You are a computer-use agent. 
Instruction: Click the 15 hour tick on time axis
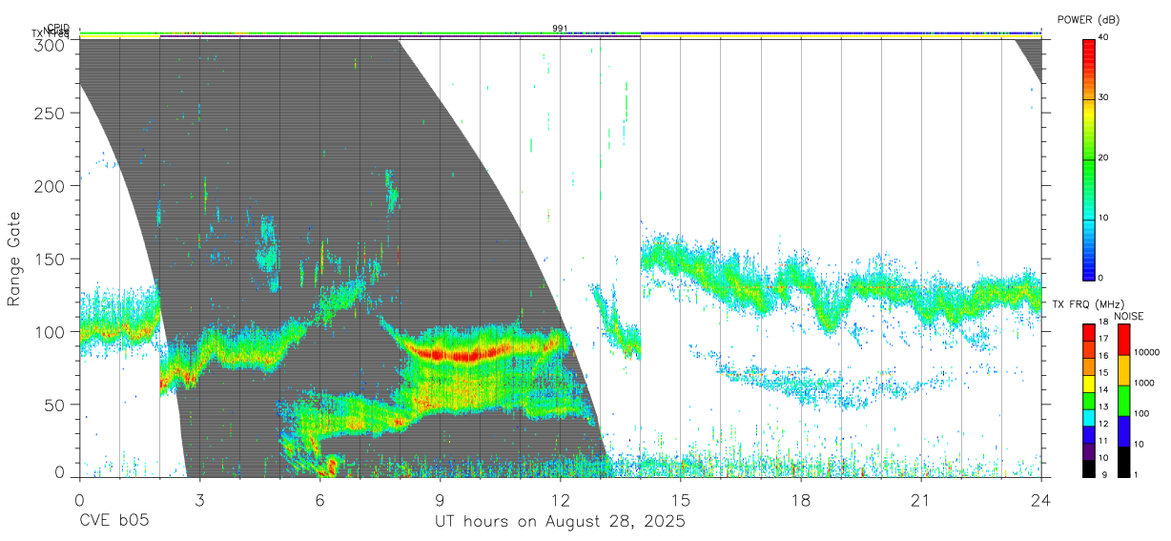(x=681, y=500)
